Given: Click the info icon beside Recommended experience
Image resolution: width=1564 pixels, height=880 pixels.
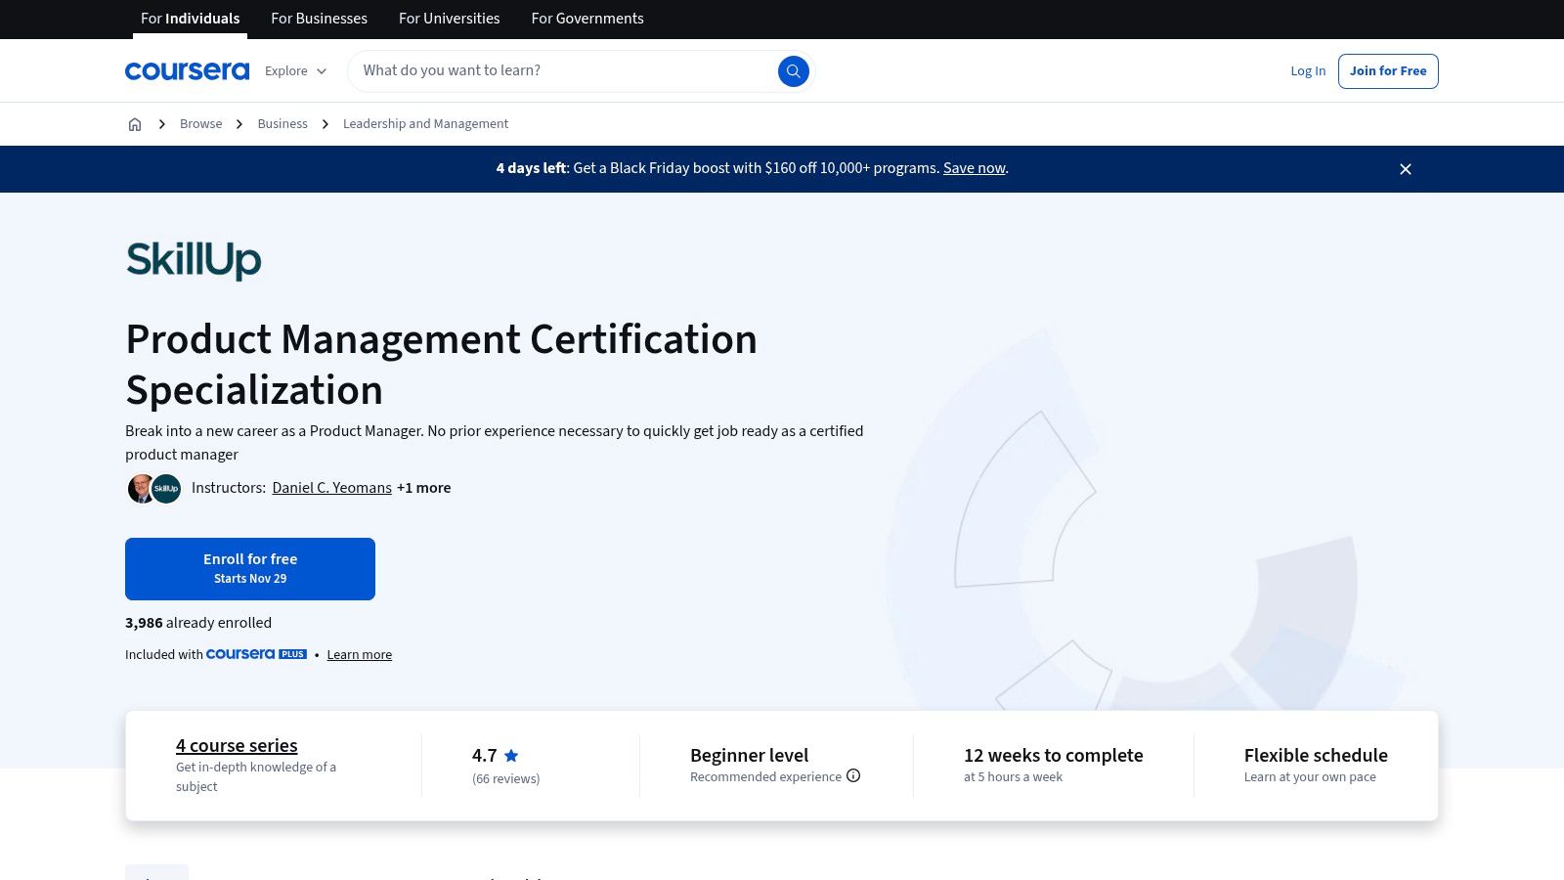Looking at the screenshot, I should [x=853, y=775].
